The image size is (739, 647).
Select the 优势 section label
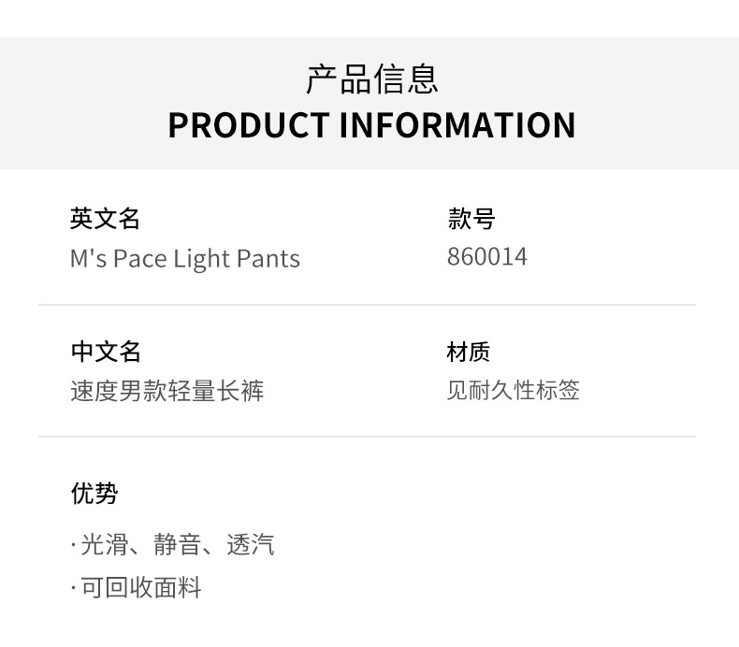coord(94,493)
